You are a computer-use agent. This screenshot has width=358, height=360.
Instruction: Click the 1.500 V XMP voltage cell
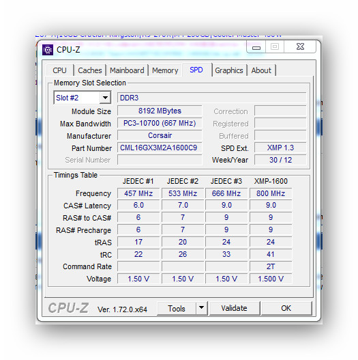[x=271, y=279]
